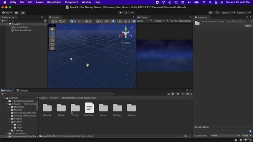Click the snap increment icon in Scene toolbar
253x142 pixels.
coord(88,21)
